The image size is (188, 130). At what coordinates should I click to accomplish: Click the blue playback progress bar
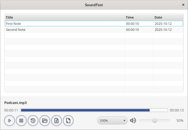[85, 110]
